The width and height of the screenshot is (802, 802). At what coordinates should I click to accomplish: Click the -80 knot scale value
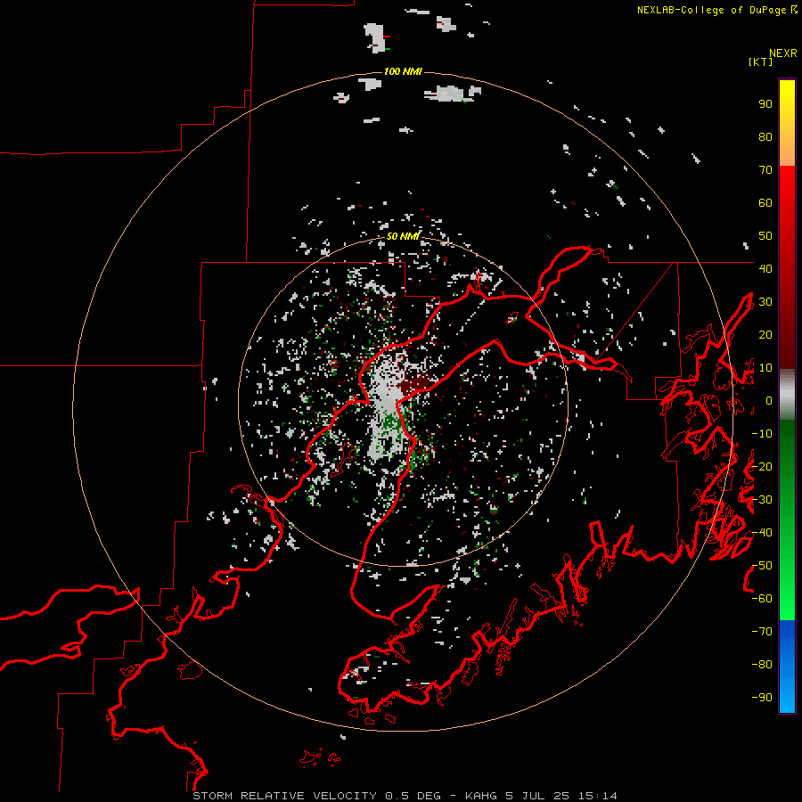762,665
